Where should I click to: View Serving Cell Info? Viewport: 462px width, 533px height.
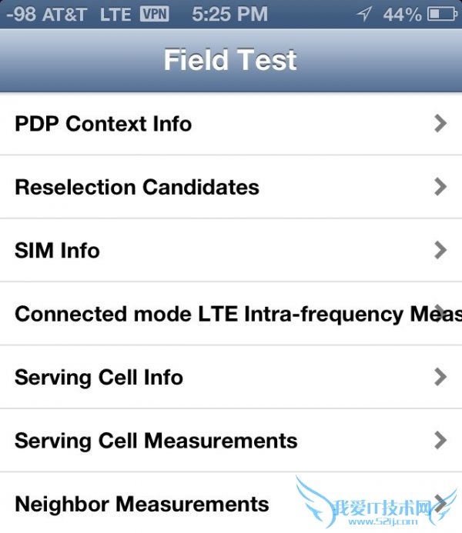[x=99, y=378]
